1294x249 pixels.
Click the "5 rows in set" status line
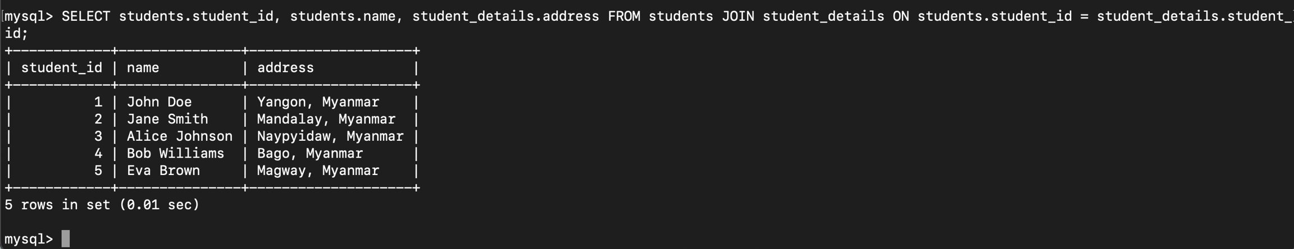coord(102,205)
